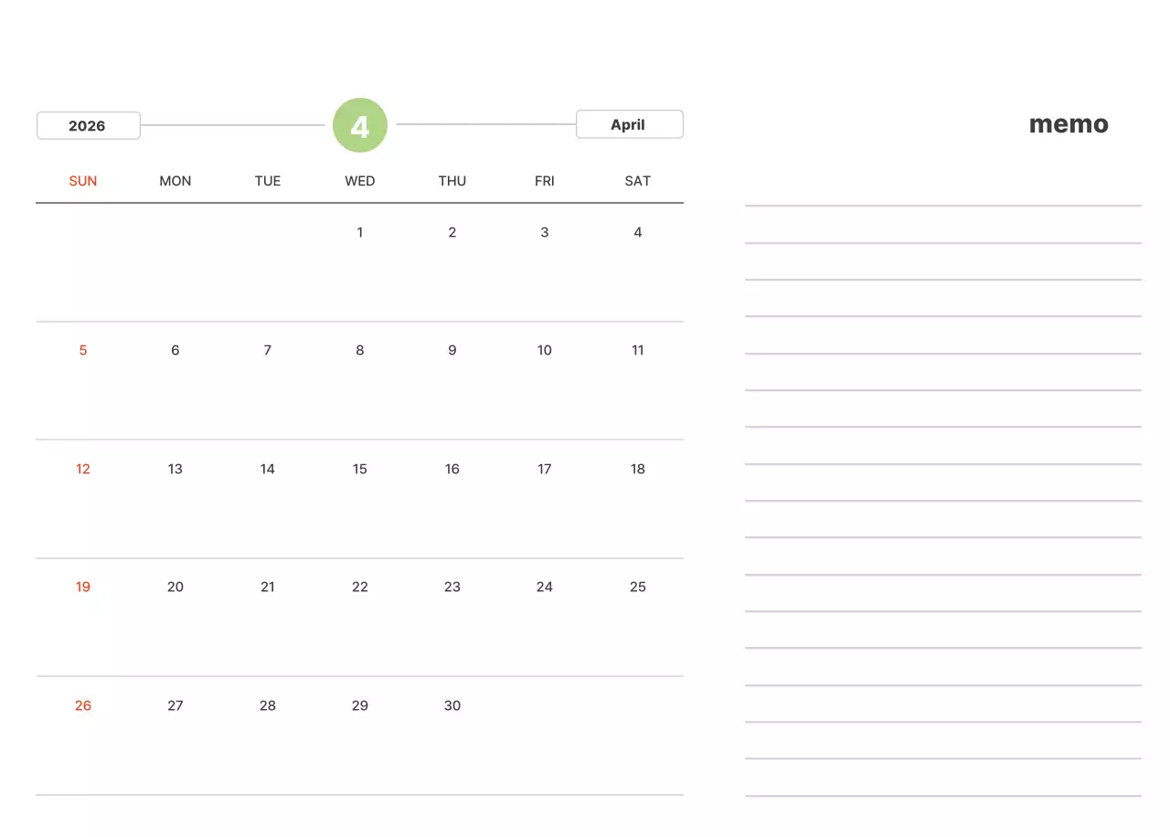
Task: Select the 2026 year box
Action: click(88, 125)
